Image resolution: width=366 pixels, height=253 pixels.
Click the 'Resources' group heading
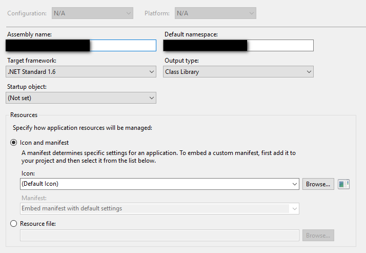tap(24, 115)
